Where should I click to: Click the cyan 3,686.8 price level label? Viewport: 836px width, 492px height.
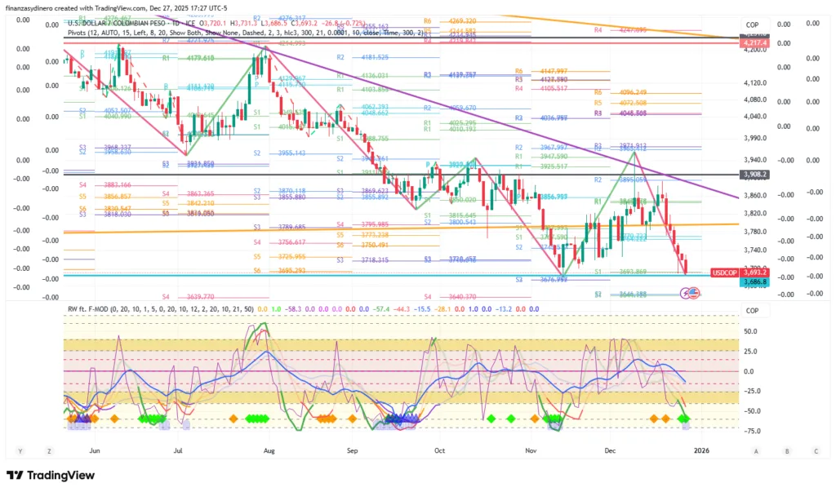752,281
